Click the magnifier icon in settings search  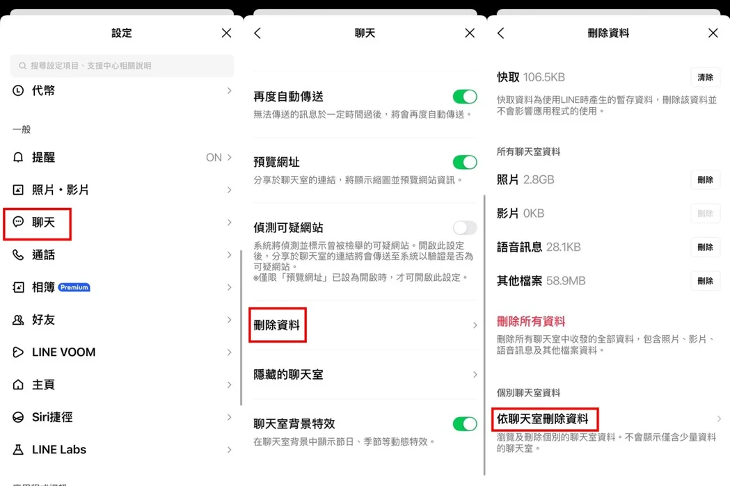[22, 65]
